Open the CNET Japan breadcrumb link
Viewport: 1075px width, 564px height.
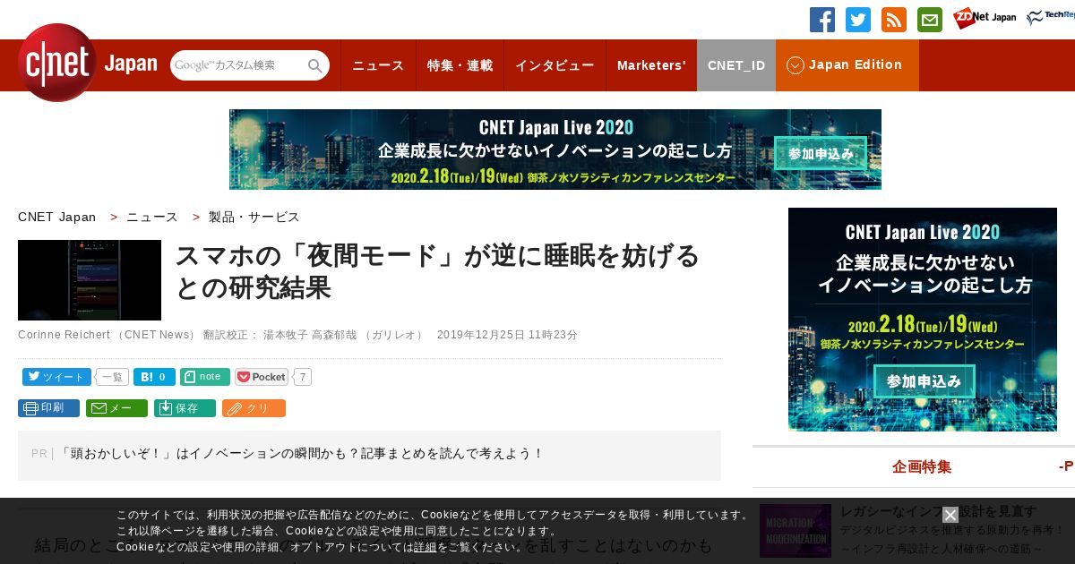click(x=56, y=217)
